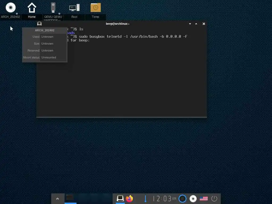Close the beep@archlinux terminal window

[204, 24]
